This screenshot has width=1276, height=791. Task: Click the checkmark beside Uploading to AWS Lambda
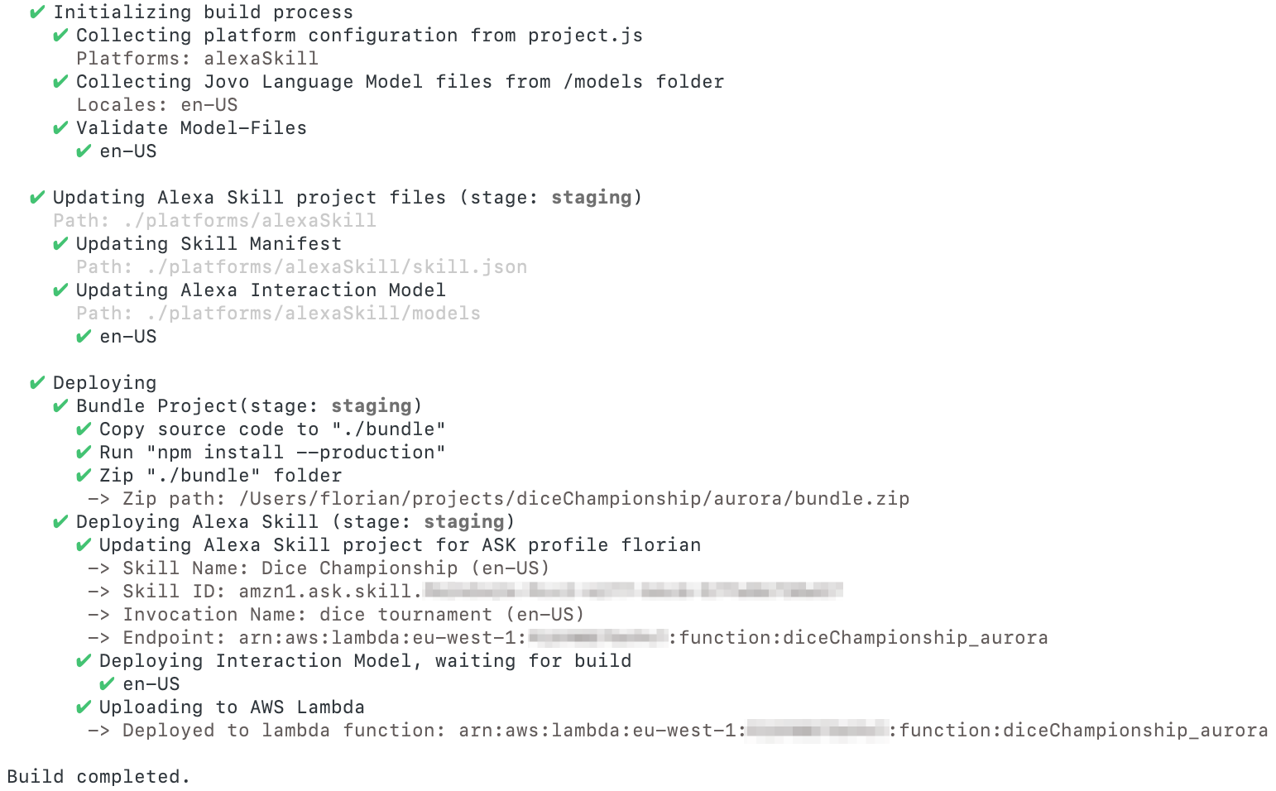pyautogui.click(x=83, y=707)
